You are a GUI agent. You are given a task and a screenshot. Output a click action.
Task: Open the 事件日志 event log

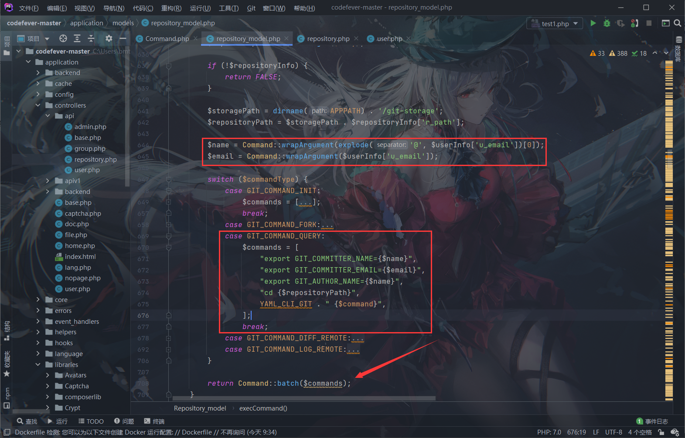click(652, 421)
